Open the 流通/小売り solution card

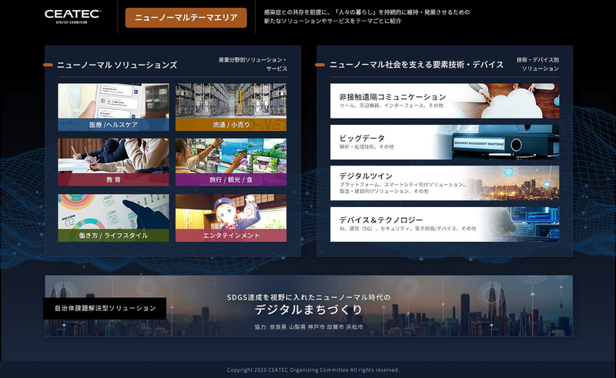point(231,107)
